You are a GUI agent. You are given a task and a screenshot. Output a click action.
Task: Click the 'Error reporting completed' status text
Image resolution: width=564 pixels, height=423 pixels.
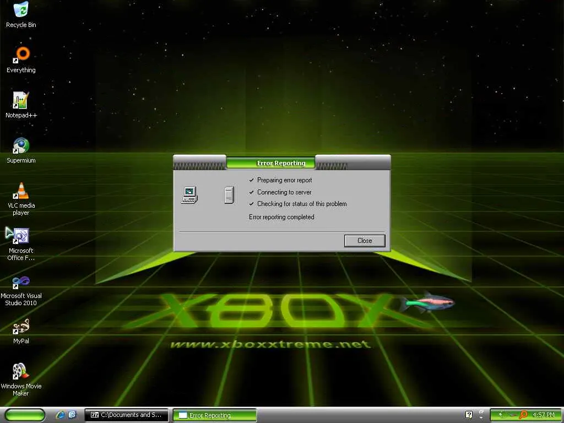[281, 217]
